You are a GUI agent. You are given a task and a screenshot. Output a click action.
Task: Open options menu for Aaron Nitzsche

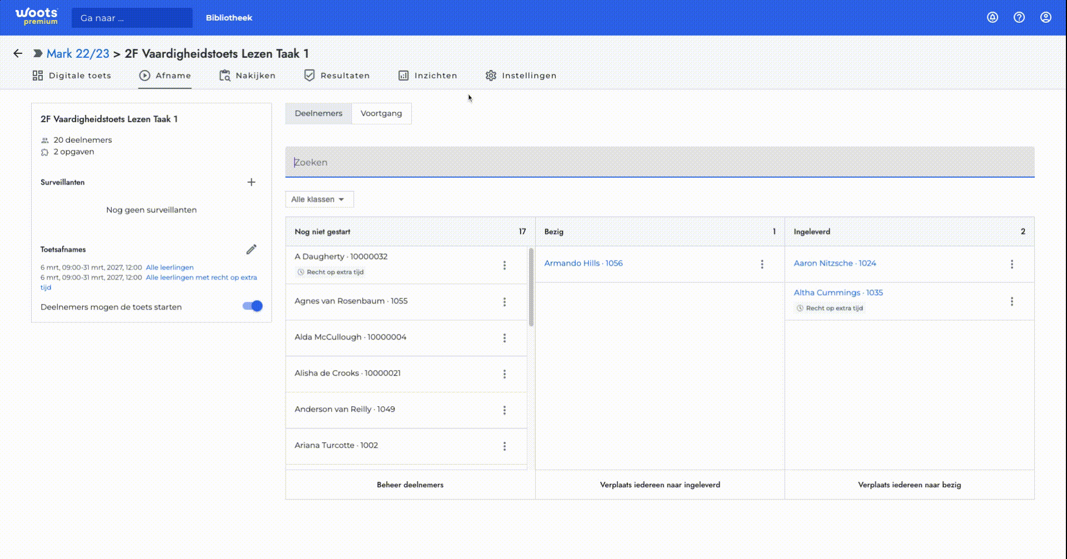click(x=1012, y=264)
